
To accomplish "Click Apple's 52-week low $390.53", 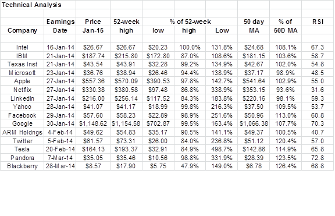I will (x=158, y=82).
